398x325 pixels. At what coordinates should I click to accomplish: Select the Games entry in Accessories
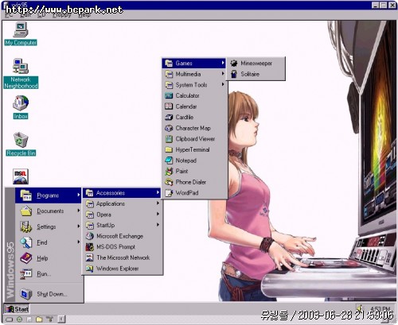click(x=194, y=63)
